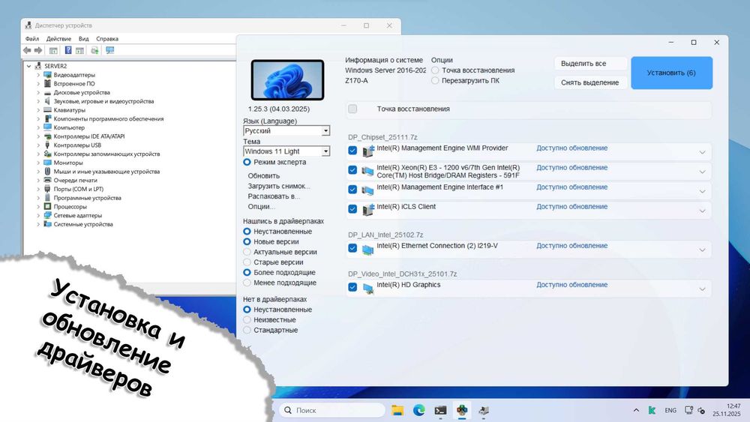Show hidden tray icons chevron on taskbar
The width and height of the screenshot is (750, 422).
(x=636, y=410)
